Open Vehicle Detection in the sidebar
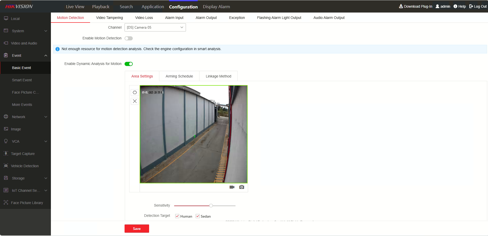The width and height of the screenshot is (488, 236). point(25,166)
